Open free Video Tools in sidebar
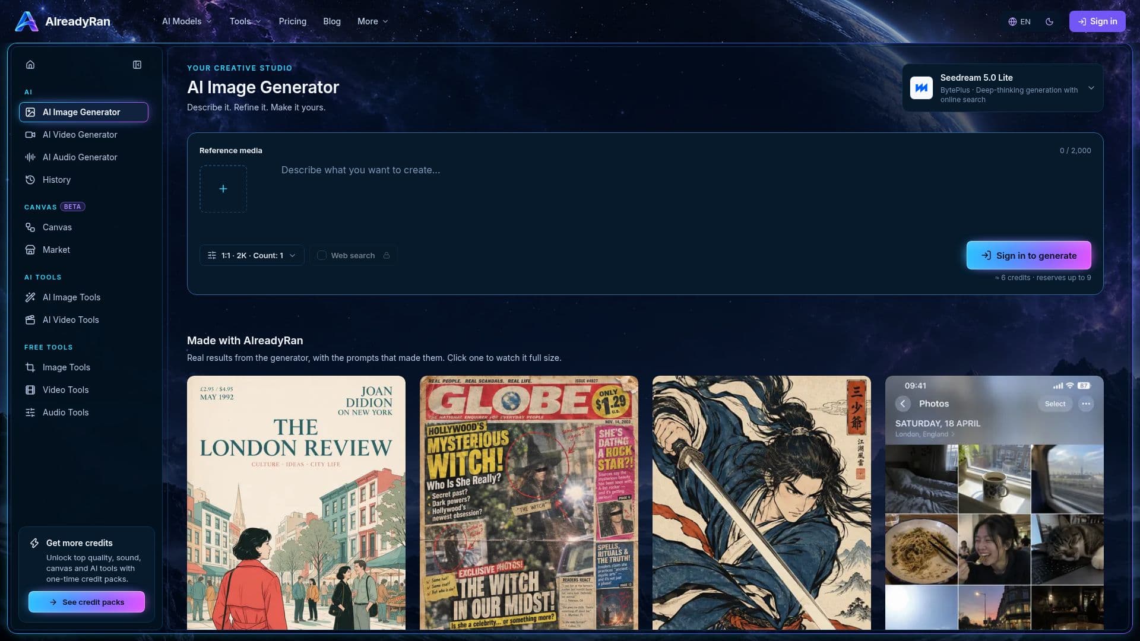 (84, 390)
